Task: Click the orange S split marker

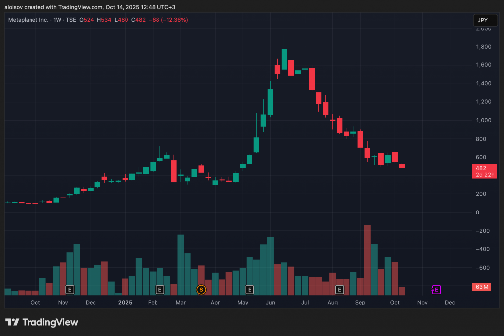Action: 201,290
